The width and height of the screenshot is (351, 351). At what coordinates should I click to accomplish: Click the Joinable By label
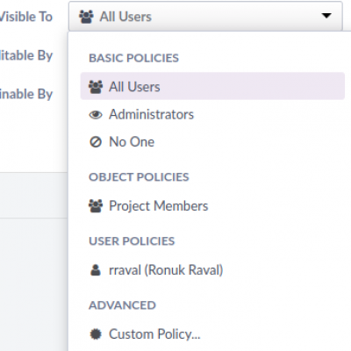25,94
